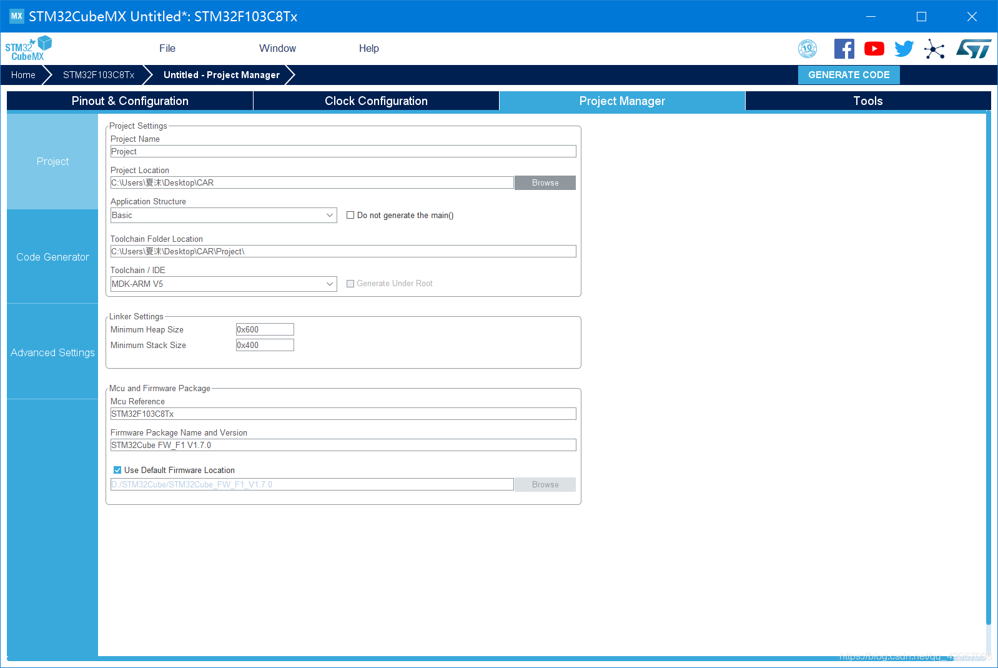Open the YouTube icon link
Image resolution: width=998 pixels, height=668 pixels.
coord(874,49)
